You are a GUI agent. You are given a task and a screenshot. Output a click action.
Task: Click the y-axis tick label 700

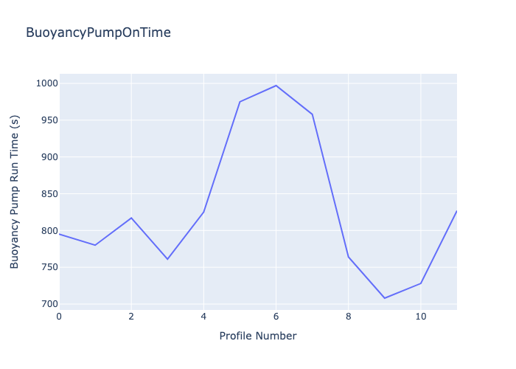47,304
